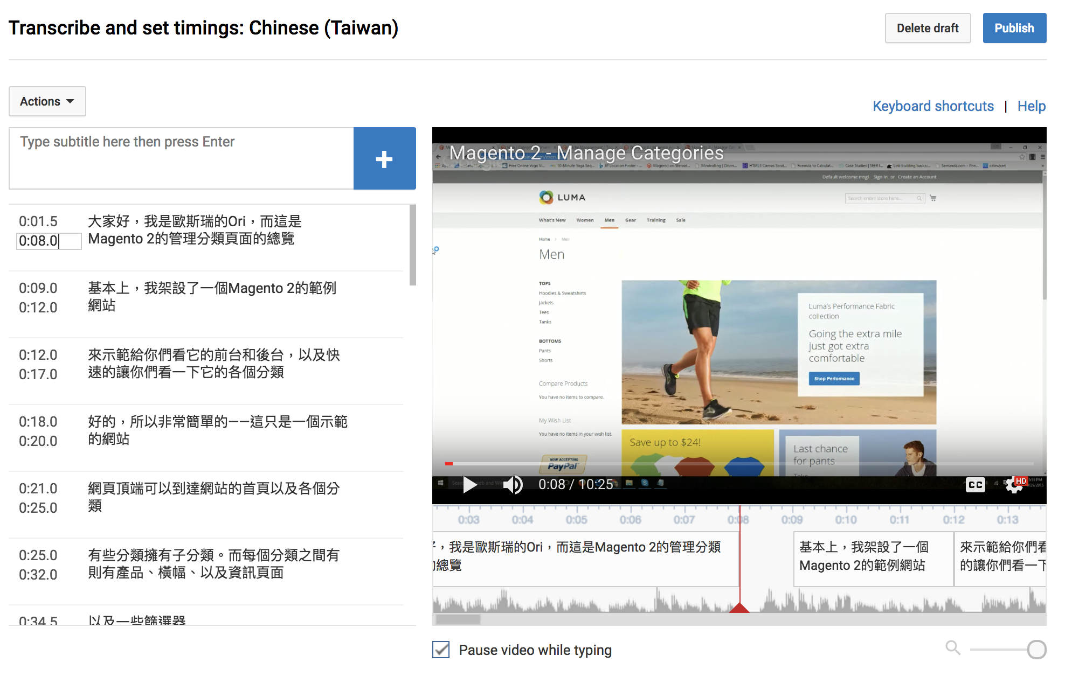Select subtitle '基本上，我架設了一個Magento 2的範例網站' in list

click(212, 297)
